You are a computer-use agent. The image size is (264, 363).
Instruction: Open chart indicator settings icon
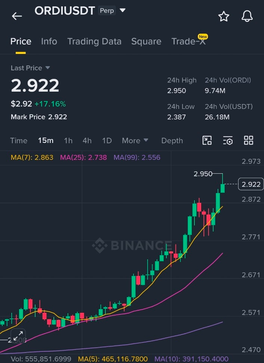click(228, 141)
